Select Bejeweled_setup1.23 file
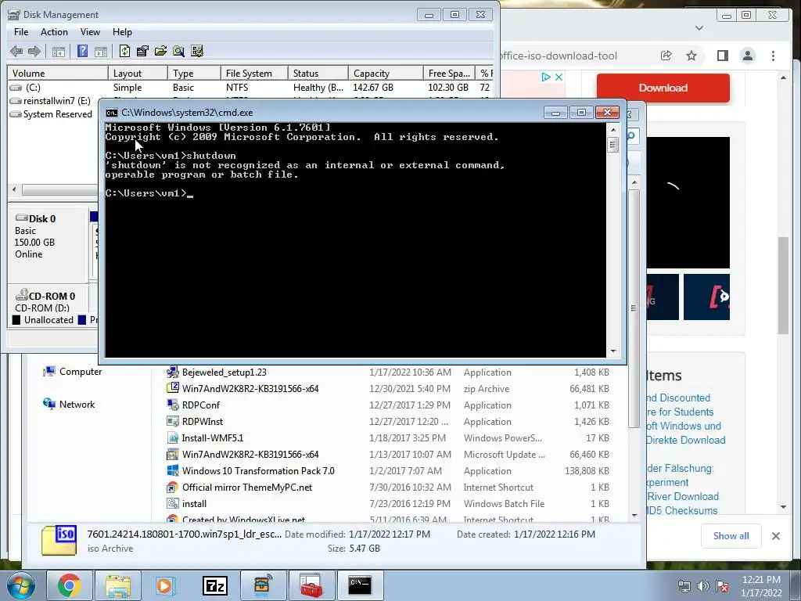 pyautogui.click(x=388, y=372)
